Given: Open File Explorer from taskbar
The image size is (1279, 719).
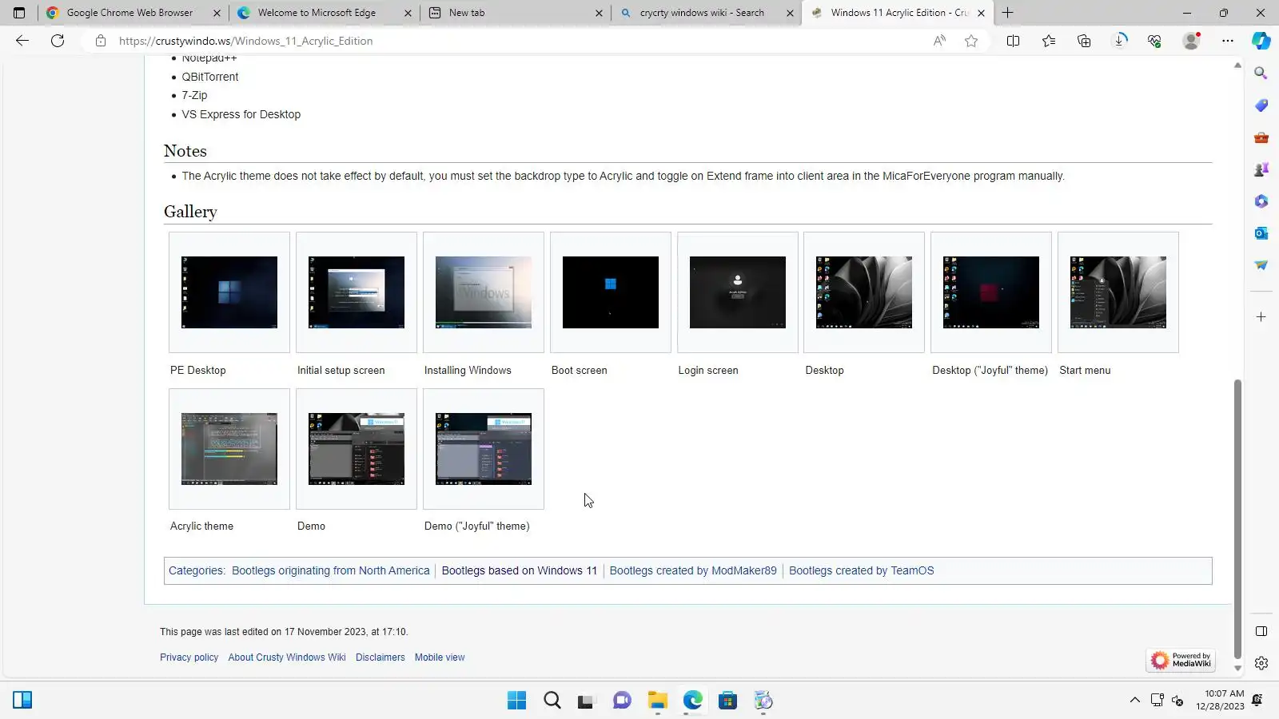Looking at the screenshot, I should [658, 701].
